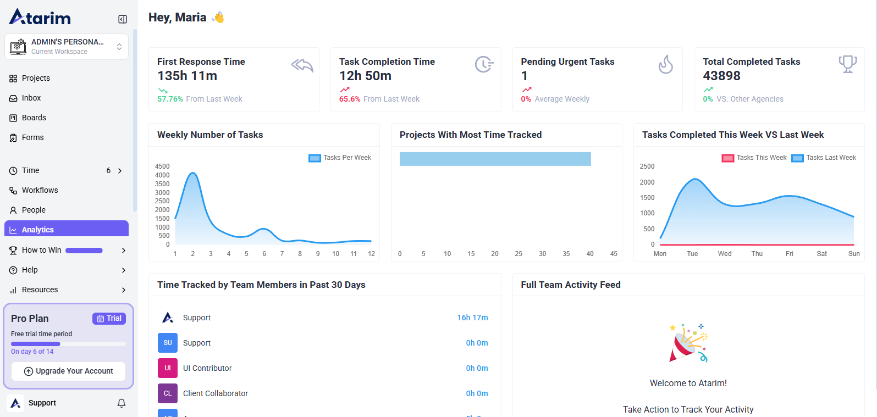
Task: Collapse the sidebar using the panel icon
Action: [123, 19]
